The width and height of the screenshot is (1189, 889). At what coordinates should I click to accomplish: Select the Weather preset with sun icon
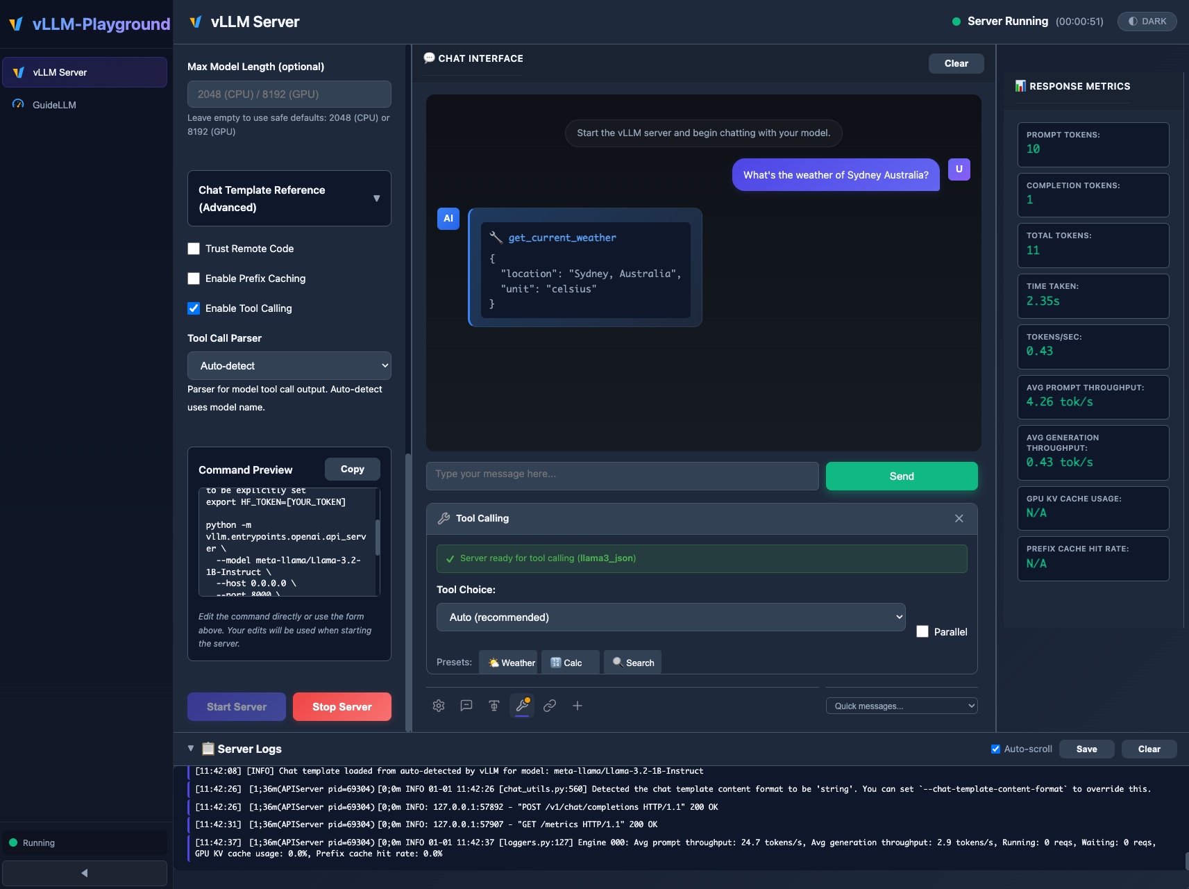point(509,662)
